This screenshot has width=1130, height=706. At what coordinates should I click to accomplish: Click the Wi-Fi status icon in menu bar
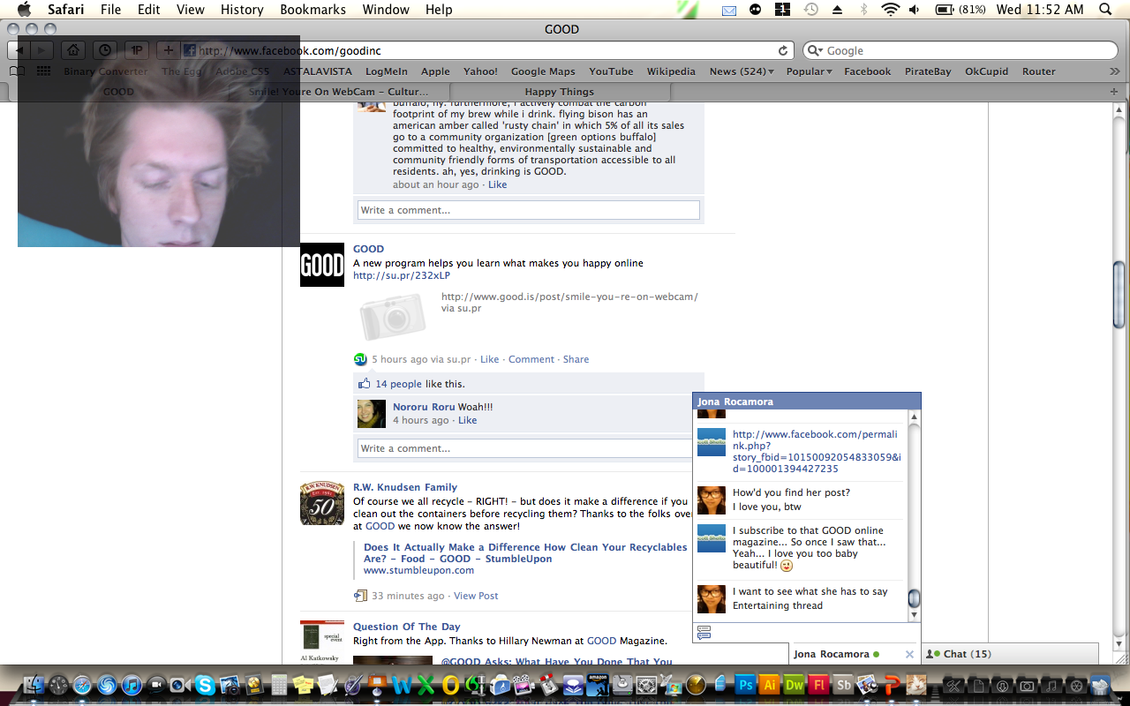pyautogui.click(x=890, y=10)
